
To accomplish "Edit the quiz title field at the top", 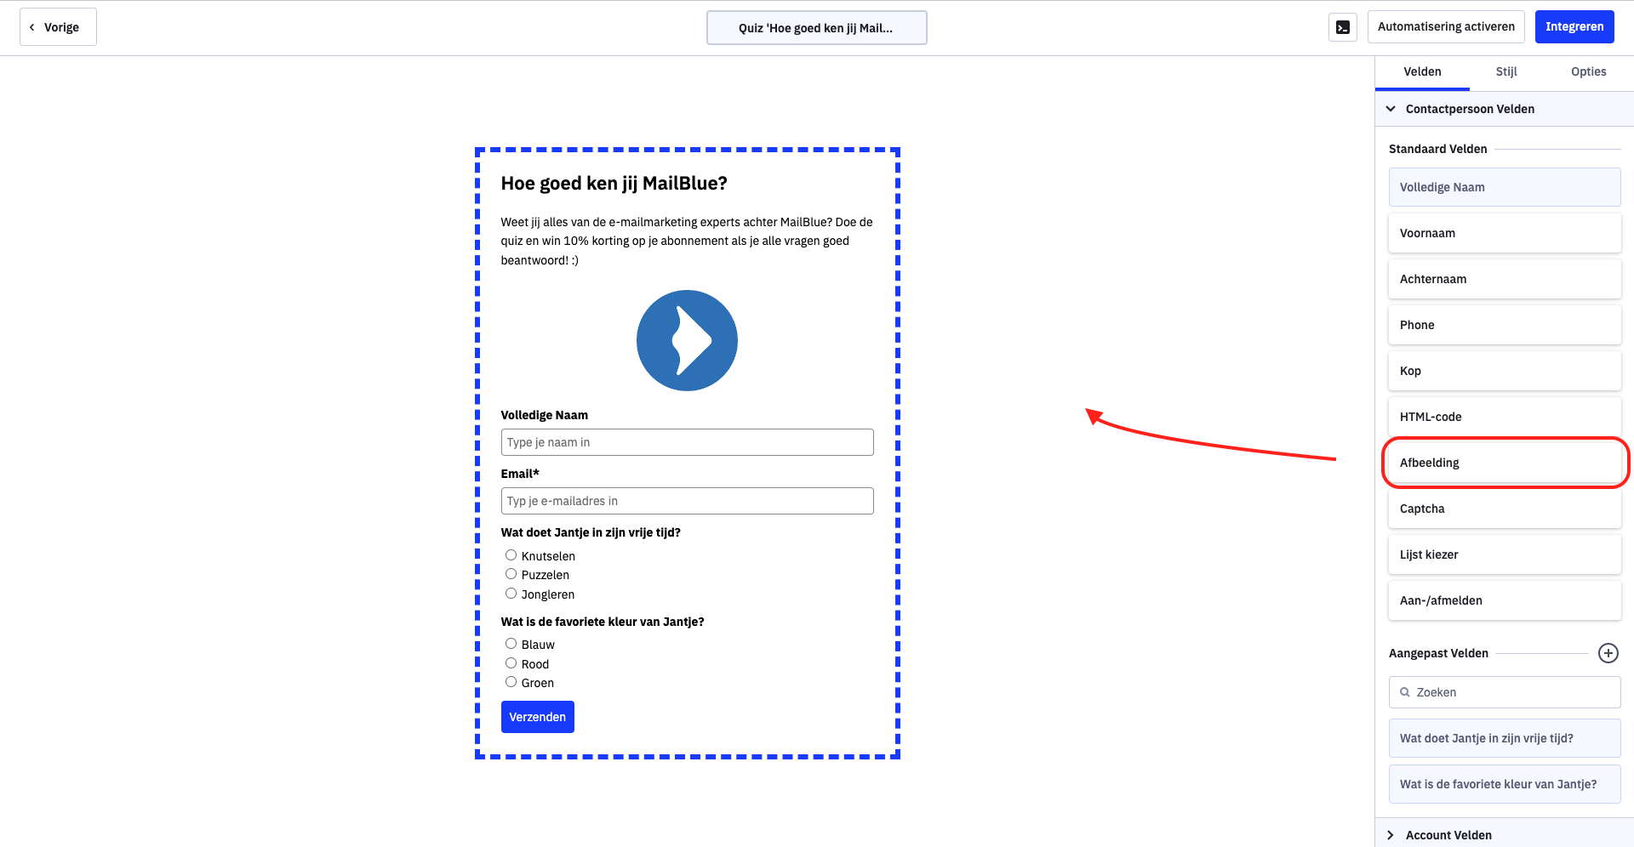I will (816, 28).
